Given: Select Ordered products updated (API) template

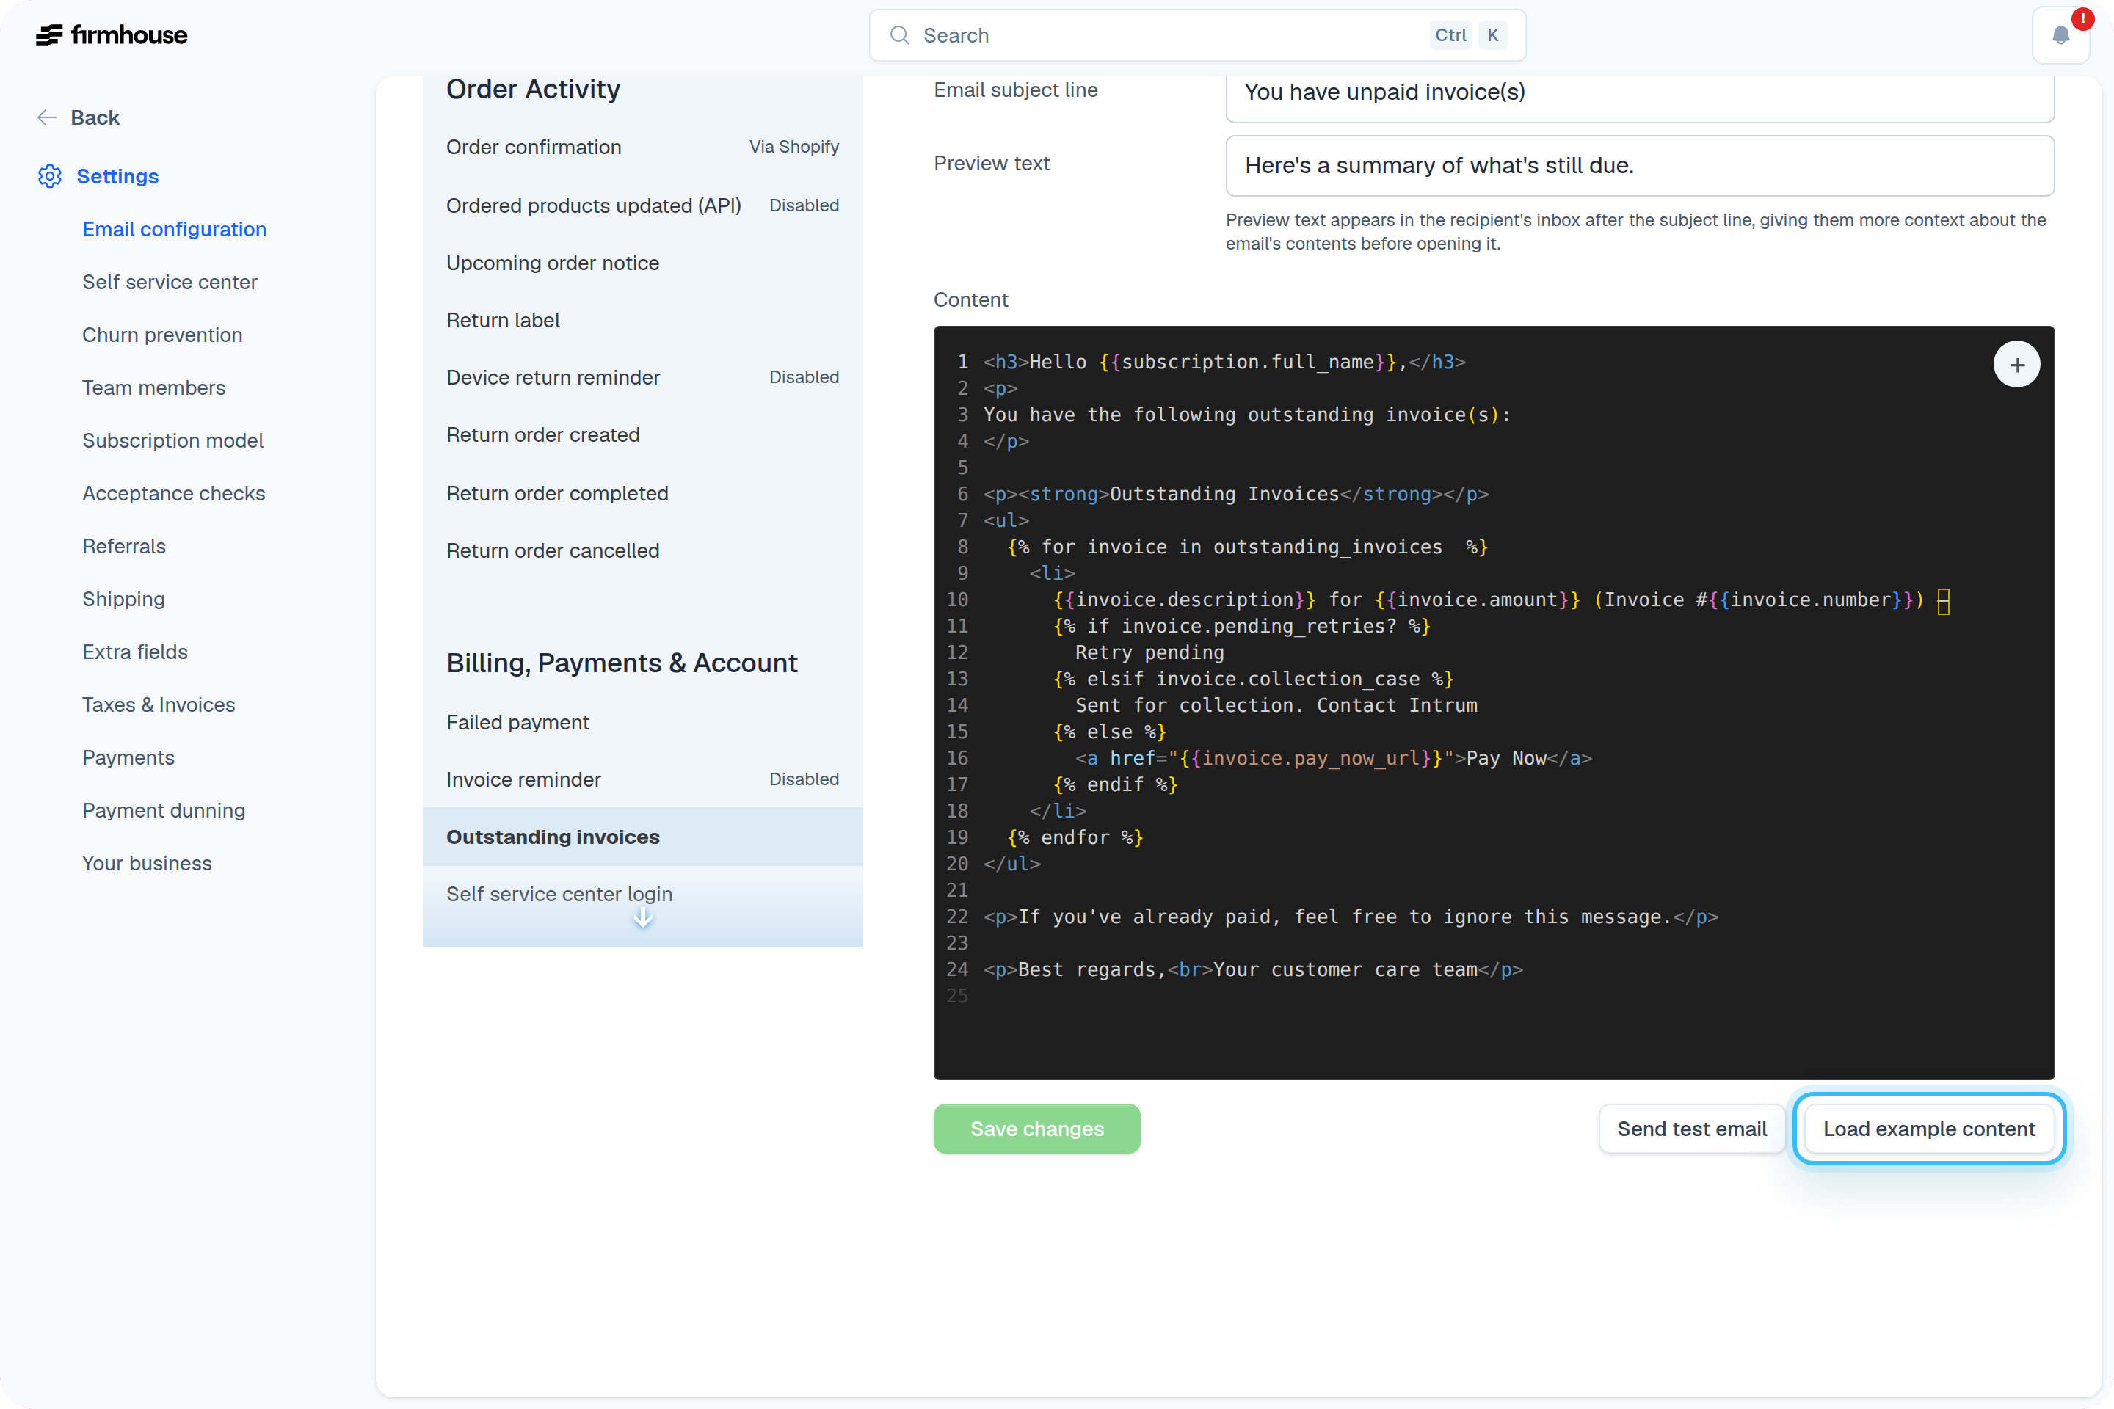Looking at the screenshot, I should pos(643,205).
